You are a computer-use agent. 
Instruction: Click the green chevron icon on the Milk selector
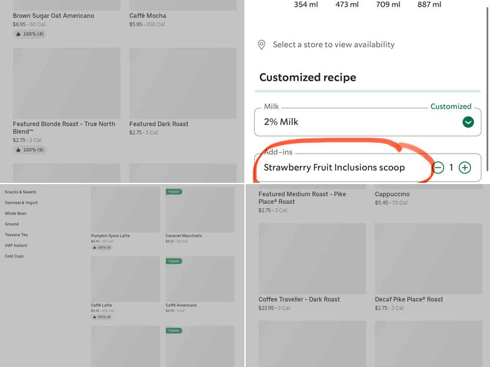467,122
